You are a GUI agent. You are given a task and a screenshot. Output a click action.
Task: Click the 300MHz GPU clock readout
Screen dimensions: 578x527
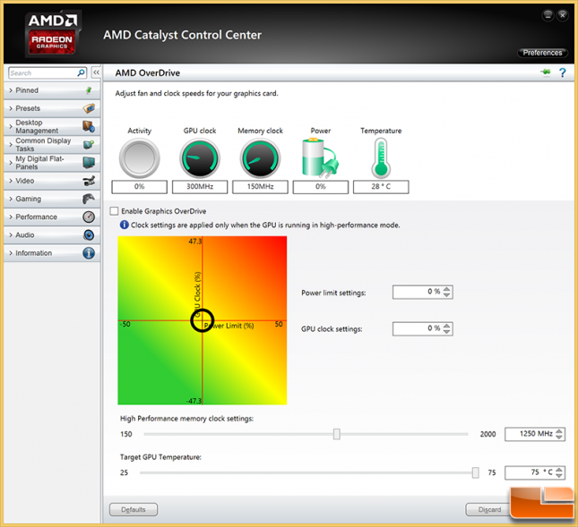[x=200, y=187]
